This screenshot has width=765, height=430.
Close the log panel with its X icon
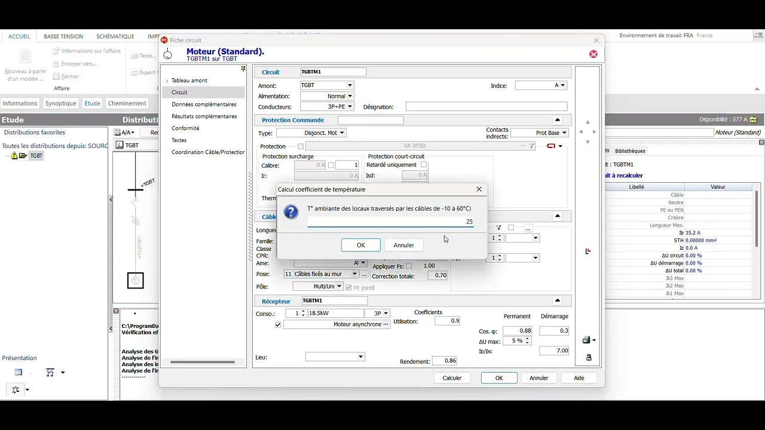[116, 311]
